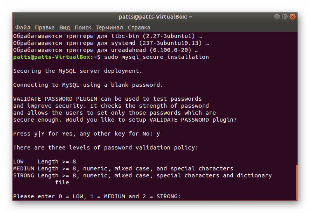Click the STRONG policy level line

[x=142, y=175]
